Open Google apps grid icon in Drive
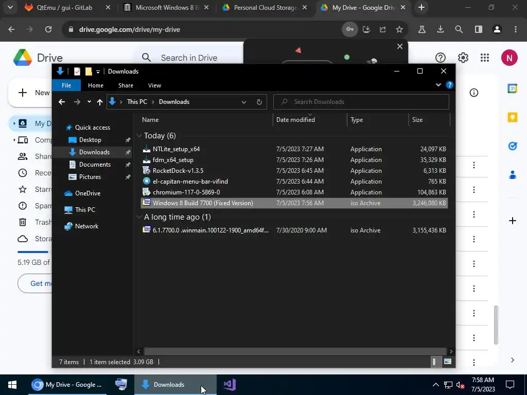The image size is (527, 395). 485,58
